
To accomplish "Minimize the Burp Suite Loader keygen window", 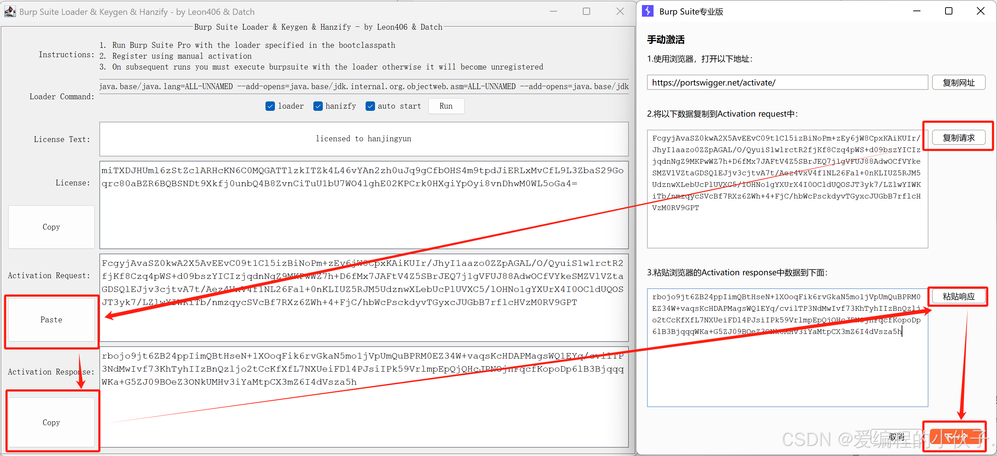I will pyautogui.click(x=553, y=12).
